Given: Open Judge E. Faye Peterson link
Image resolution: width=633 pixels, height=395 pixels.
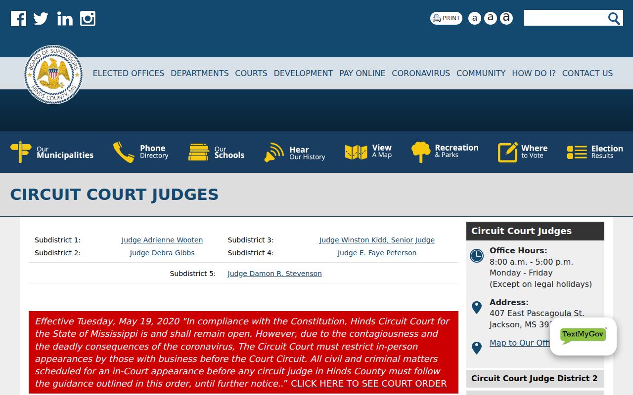Looking at the screenshot, I should click(x=377, y=253).
